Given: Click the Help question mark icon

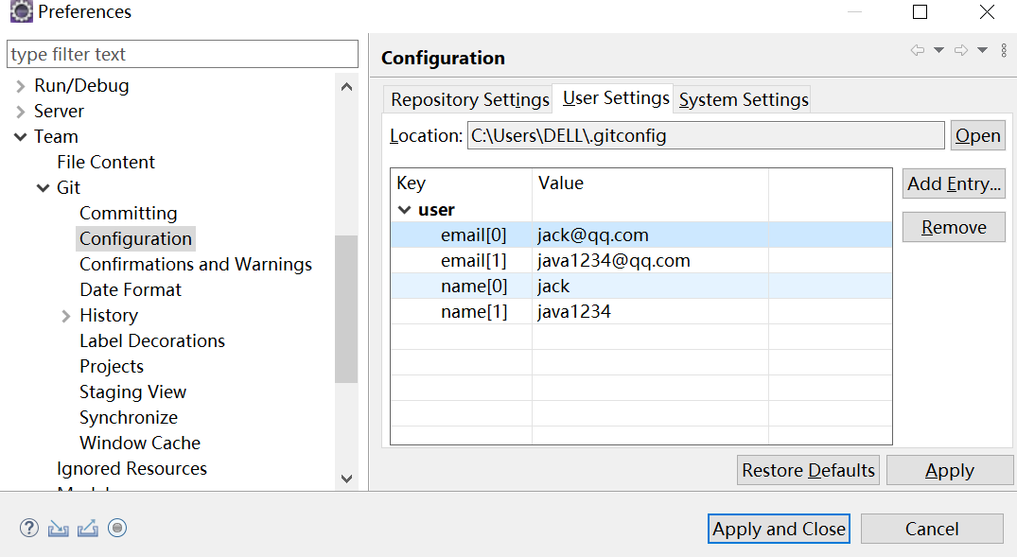Looking at the screenshot, I should 29,529.
